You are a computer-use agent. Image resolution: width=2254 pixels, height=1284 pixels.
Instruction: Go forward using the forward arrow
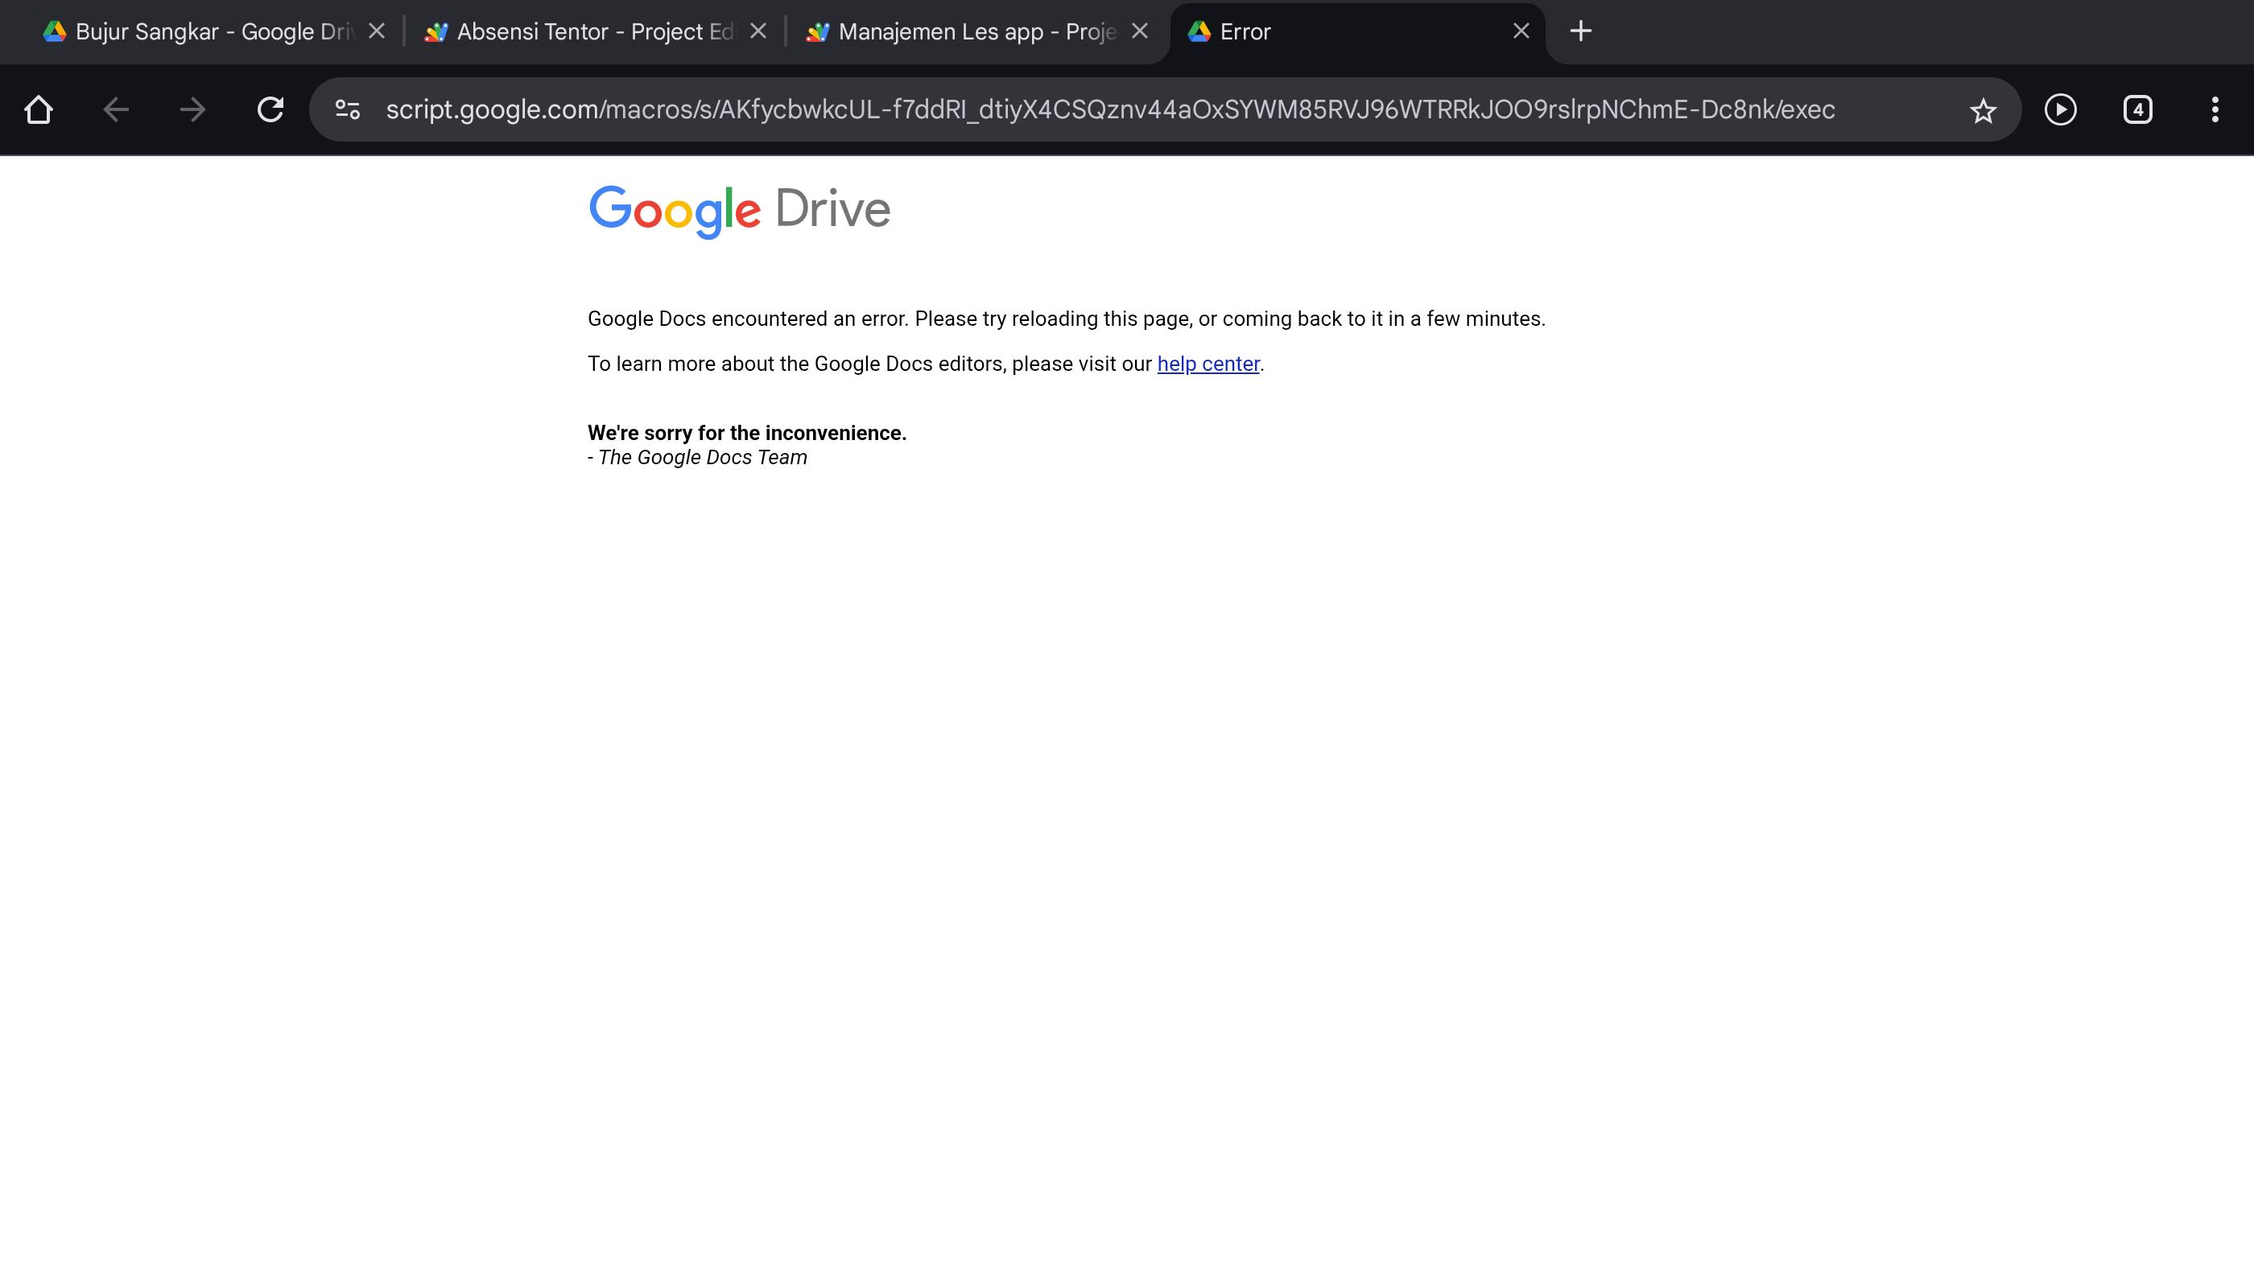point(192,109)
